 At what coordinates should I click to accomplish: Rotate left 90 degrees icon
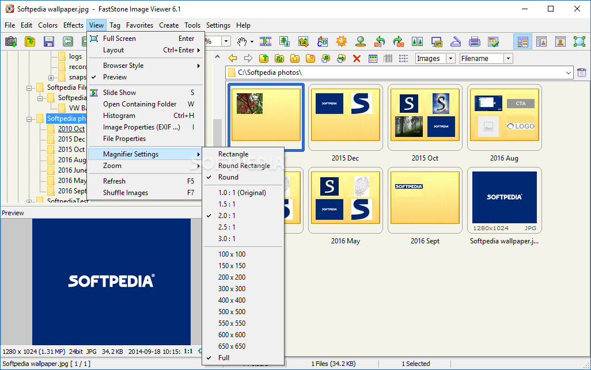(x=380, y=41)
